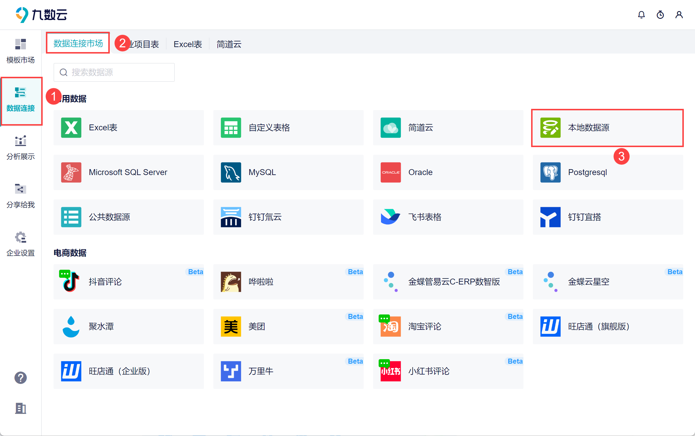
Task: Switch to the Excel表 tab
Action: [188, 44]
